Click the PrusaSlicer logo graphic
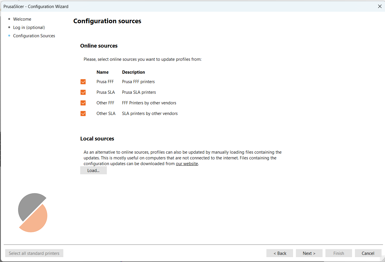The height and width of the screenshot is (262, 385). (32, 212)
